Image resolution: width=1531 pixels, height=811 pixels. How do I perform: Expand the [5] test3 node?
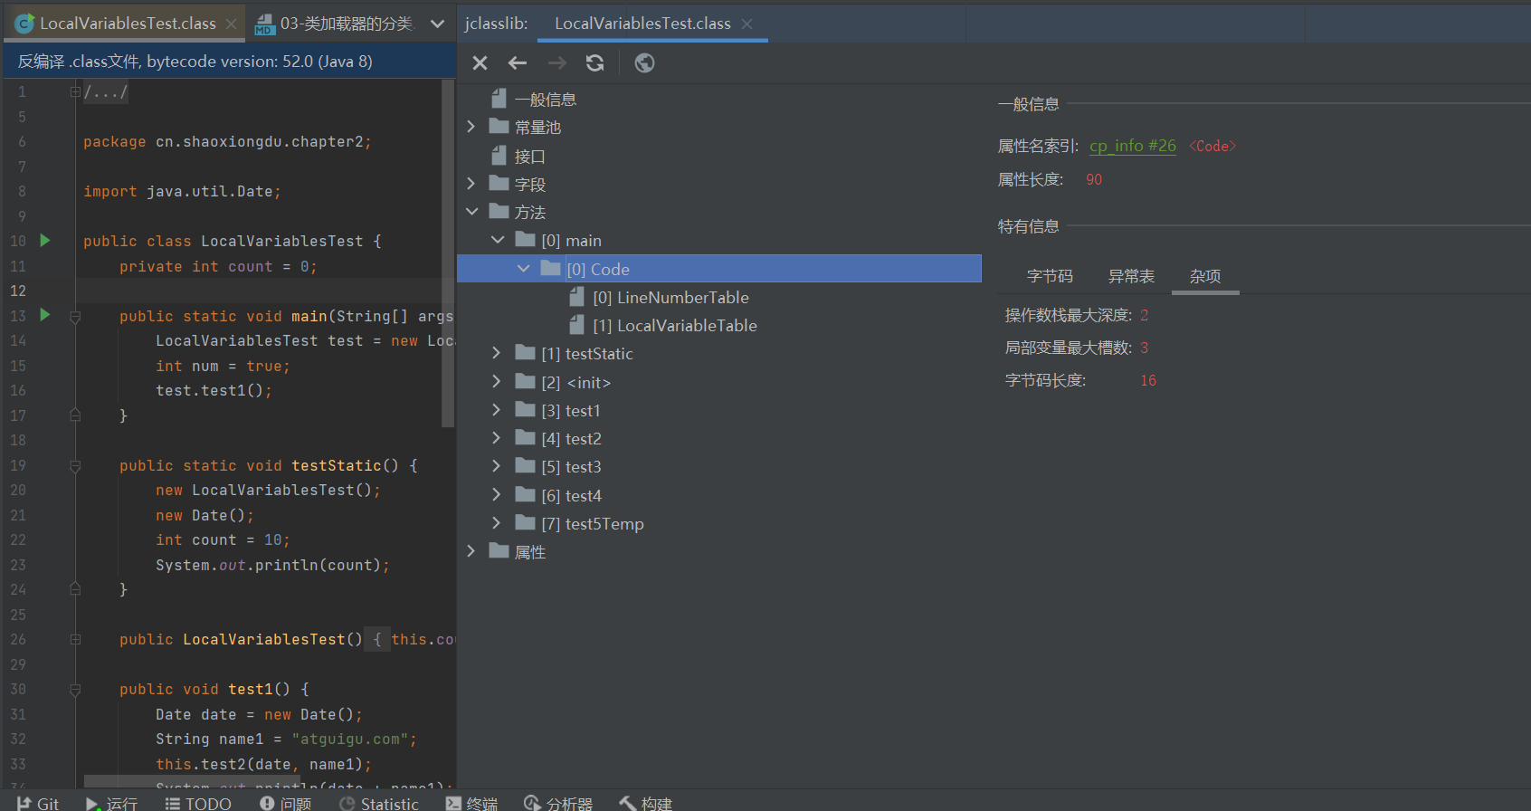click(x=497, y=466)
